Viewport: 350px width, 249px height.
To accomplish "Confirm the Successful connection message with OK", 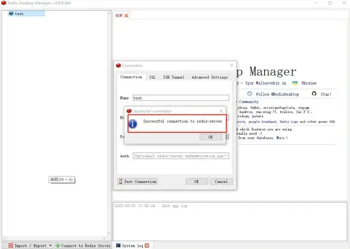I will [x=211, y=137].
